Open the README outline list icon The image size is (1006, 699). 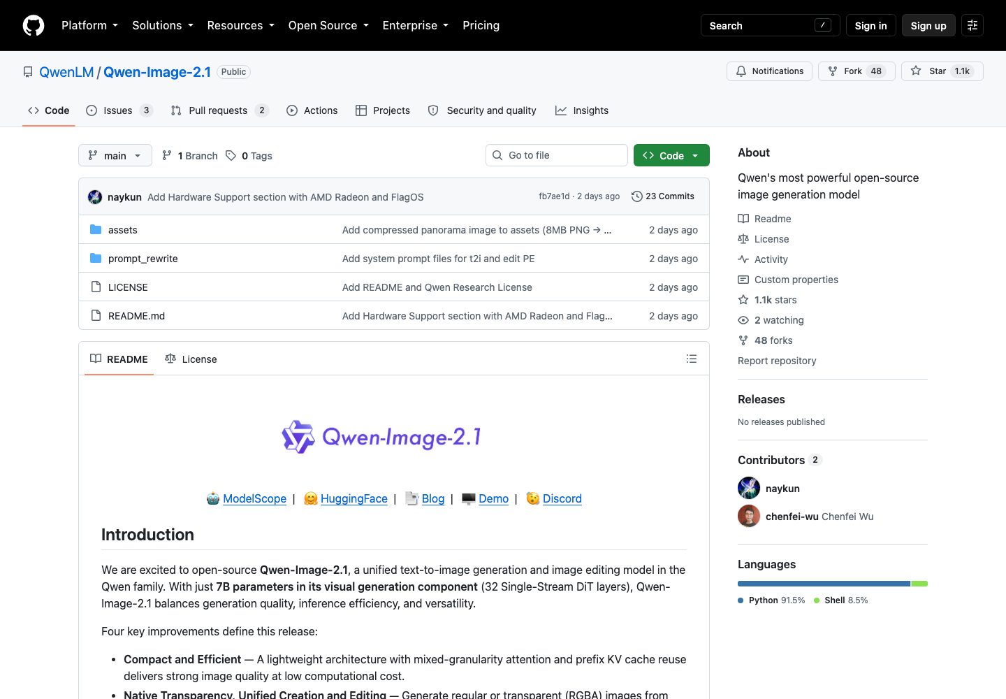692,359
